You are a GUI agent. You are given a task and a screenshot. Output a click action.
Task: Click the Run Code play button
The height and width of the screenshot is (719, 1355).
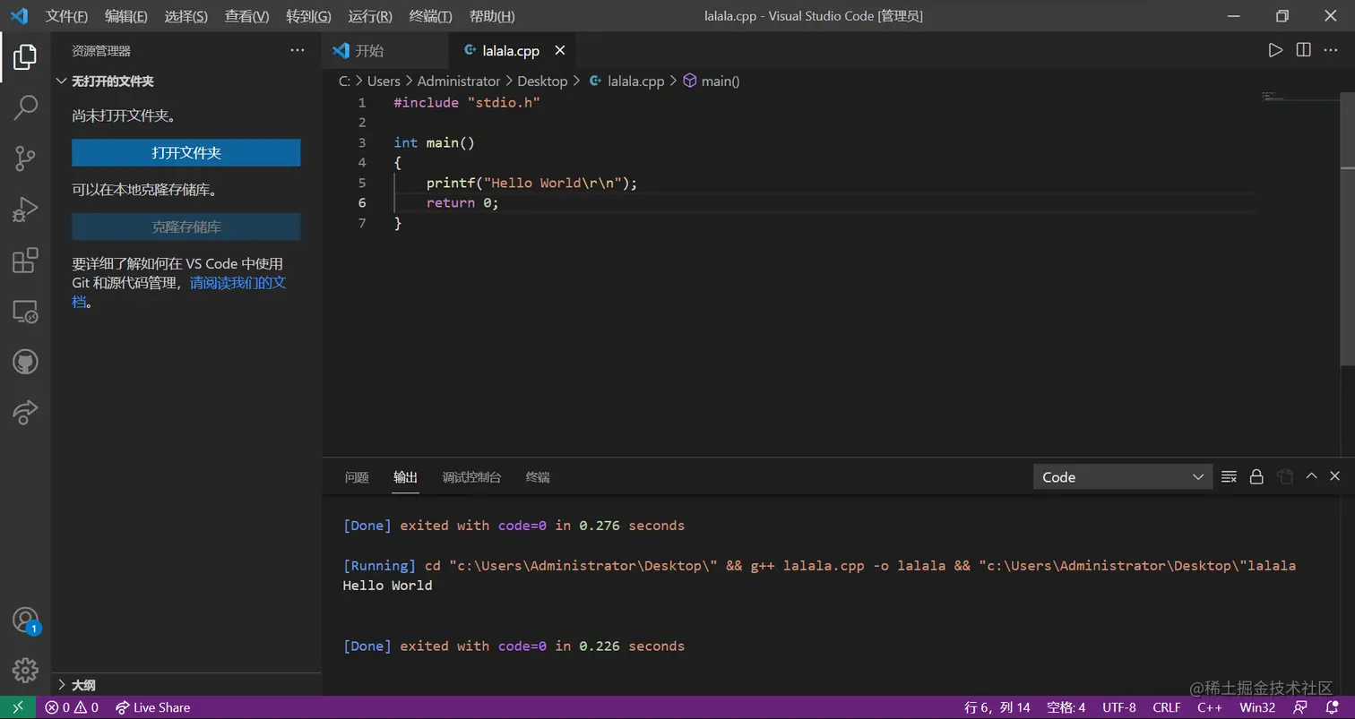point(1275,50)
